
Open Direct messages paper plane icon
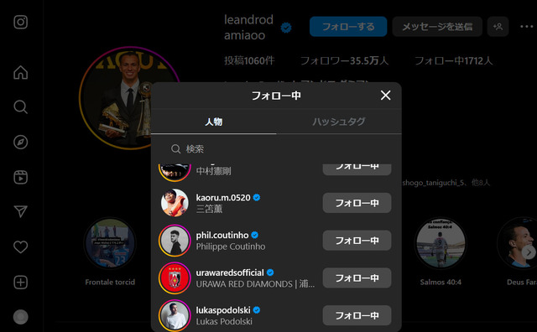[x=20, y=211]
